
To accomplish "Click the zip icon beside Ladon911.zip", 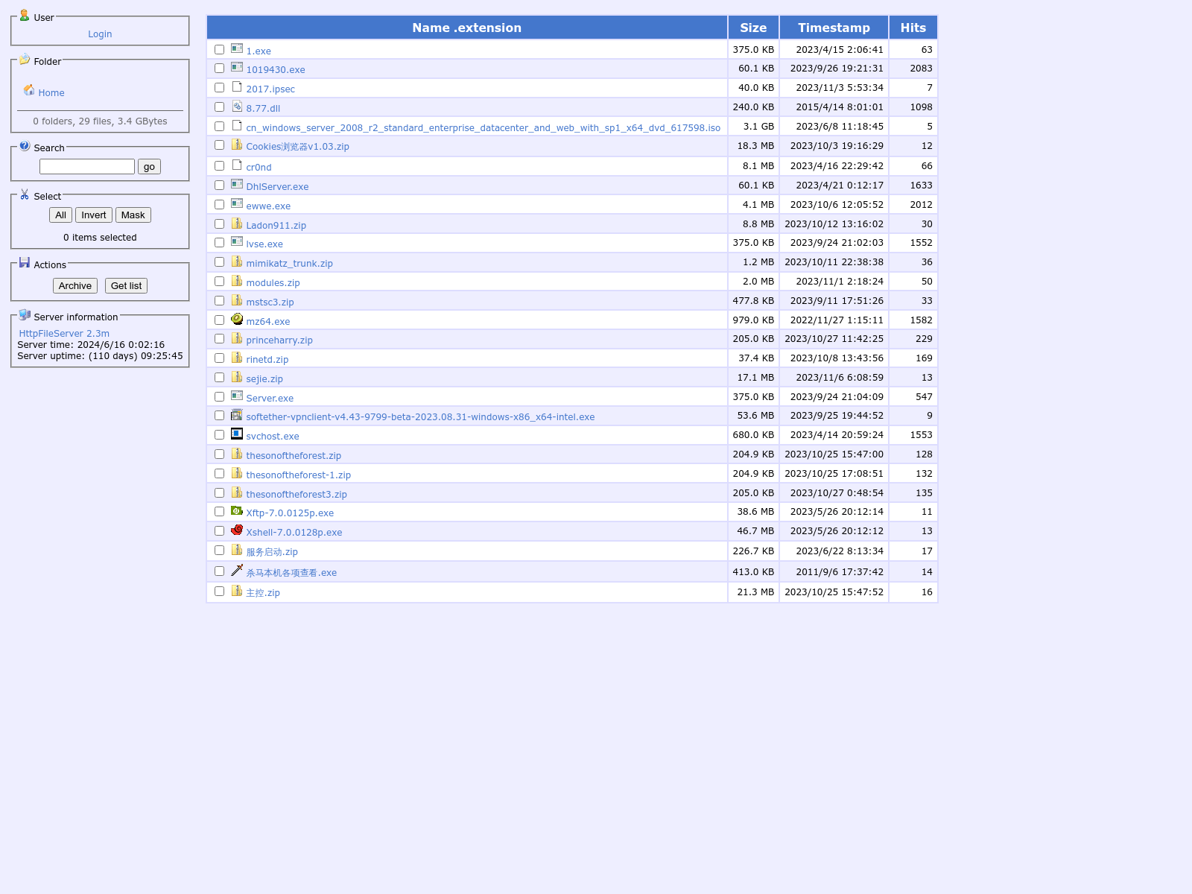I will pyautogui.click(x=237, y=223).
